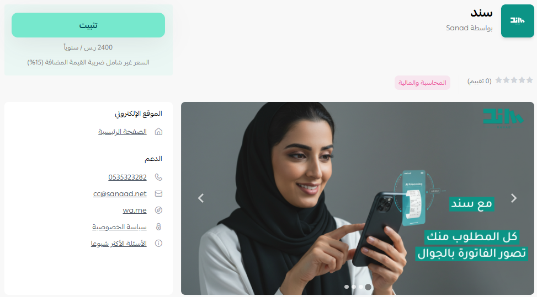
Task: Open the wa.me WhatsApp link
Action: [135, 210]
